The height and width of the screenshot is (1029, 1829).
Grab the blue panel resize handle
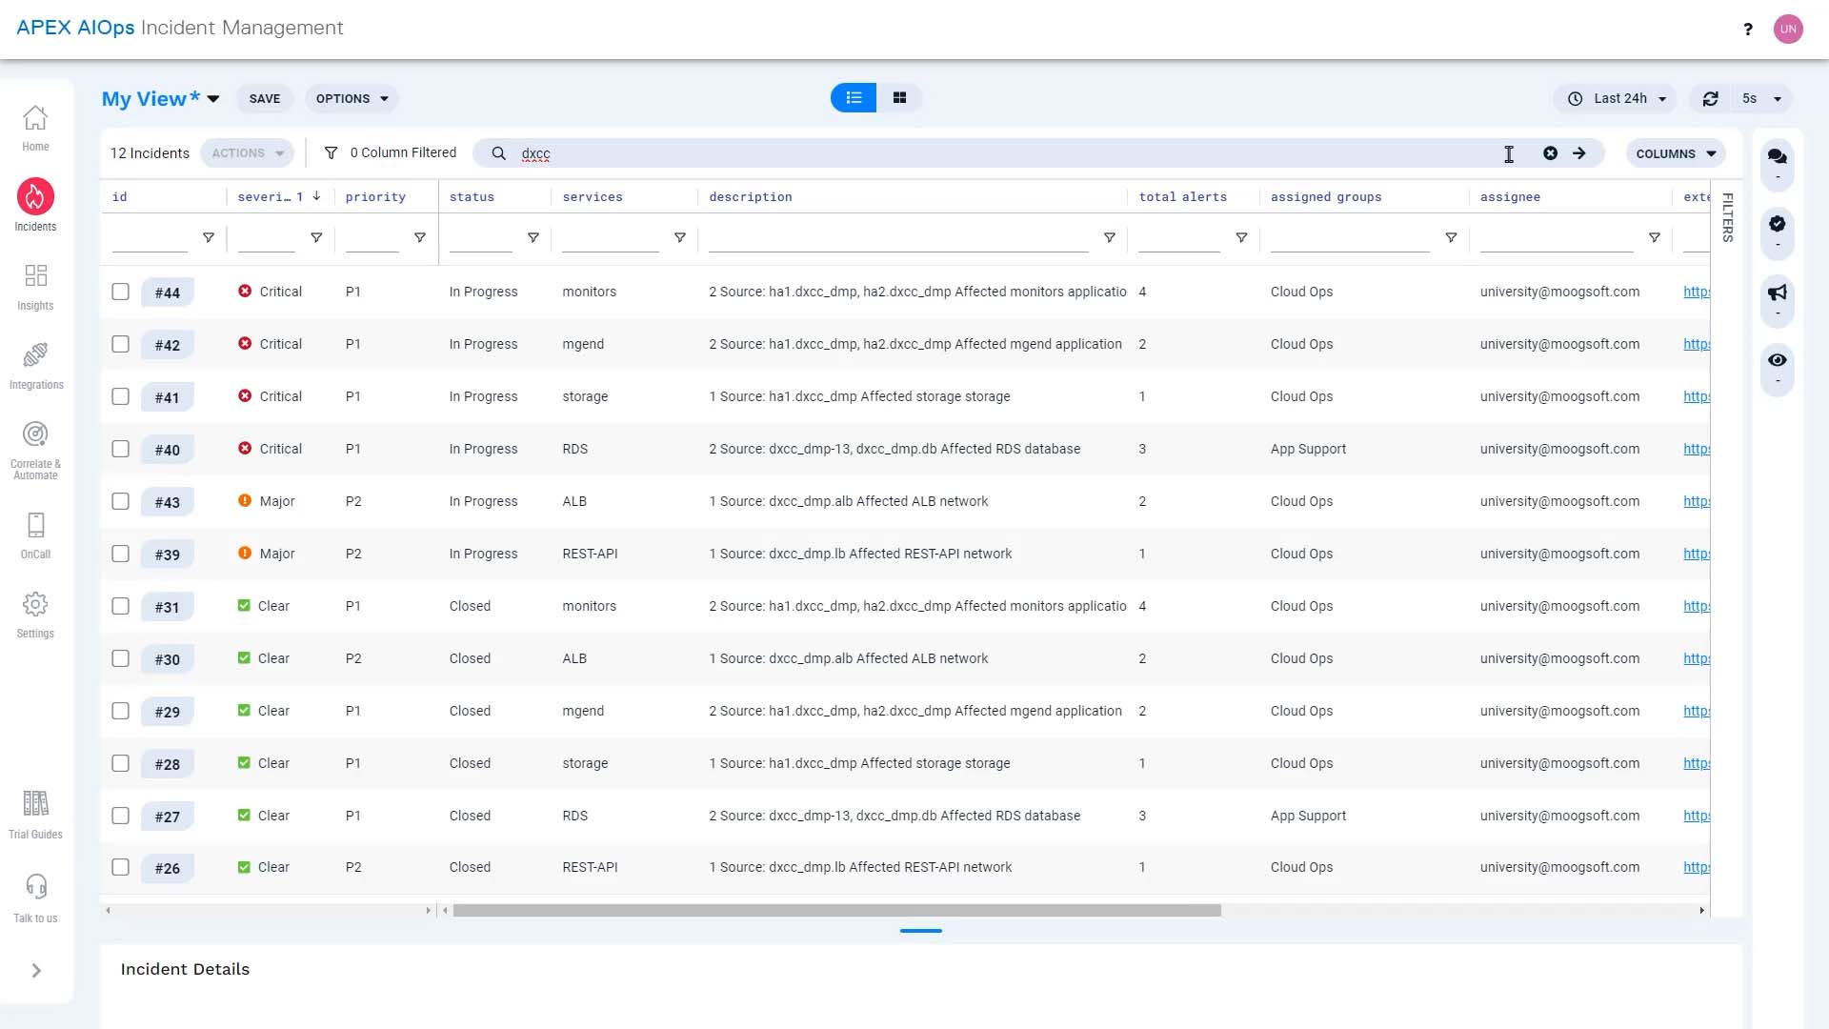(x=920, y=931)
